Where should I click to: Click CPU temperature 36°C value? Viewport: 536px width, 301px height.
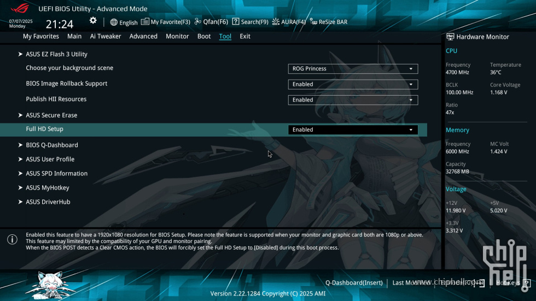pyautogui.click(x=496, y=72)
